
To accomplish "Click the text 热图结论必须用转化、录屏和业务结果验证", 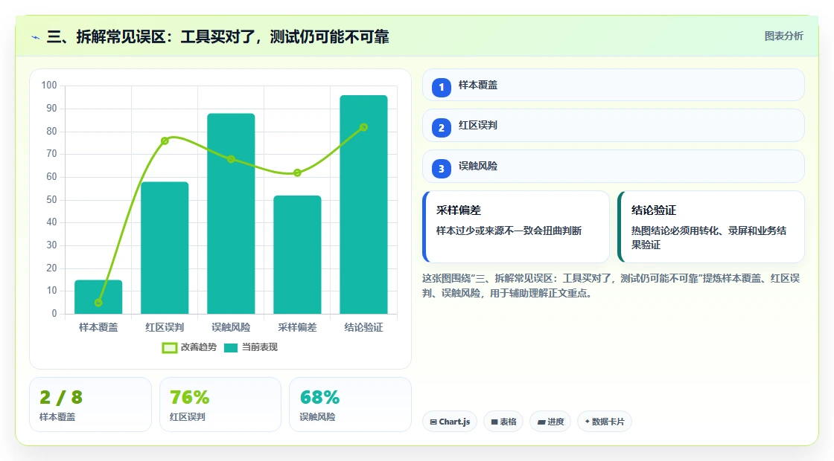I will [x=709, y=238].
